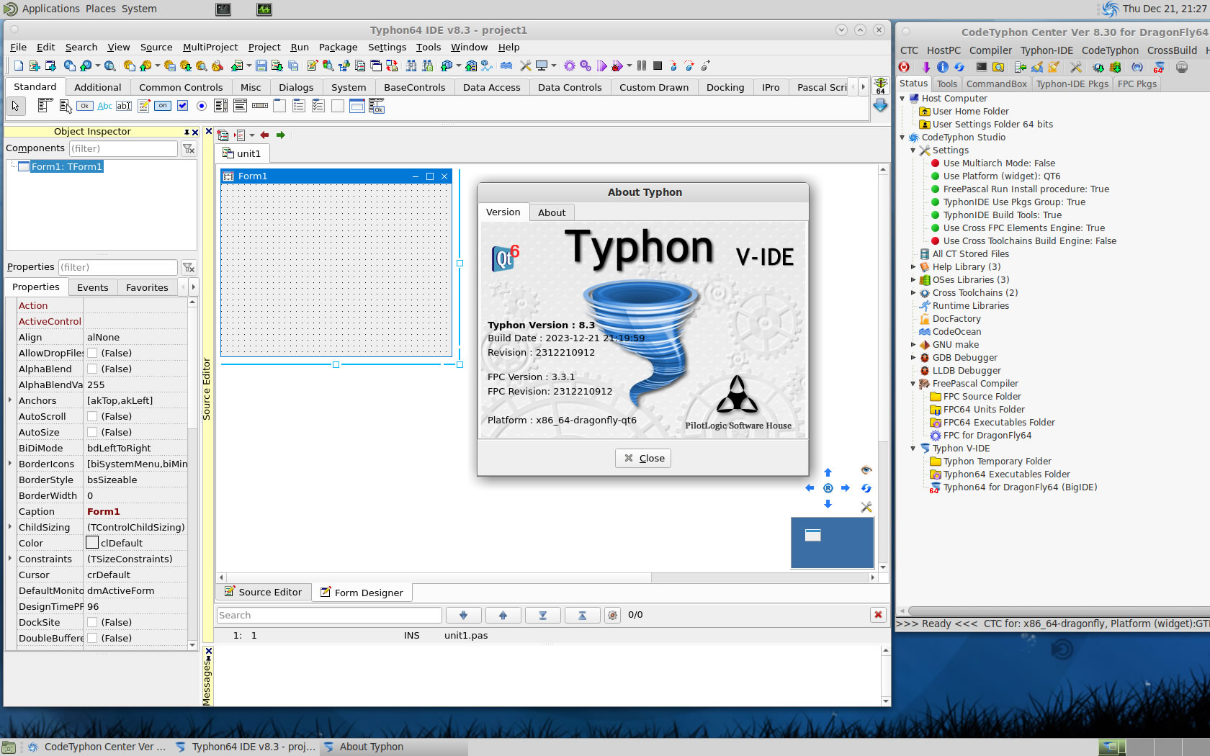Open the Events tab in Object Inspector
The height and width of the screenshot is (756, 1210).
pos(93,287)
